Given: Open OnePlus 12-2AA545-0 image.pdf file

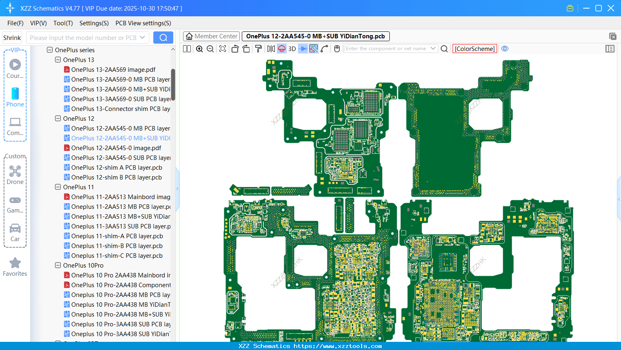Looking at the screenshot, I should 116,148.
